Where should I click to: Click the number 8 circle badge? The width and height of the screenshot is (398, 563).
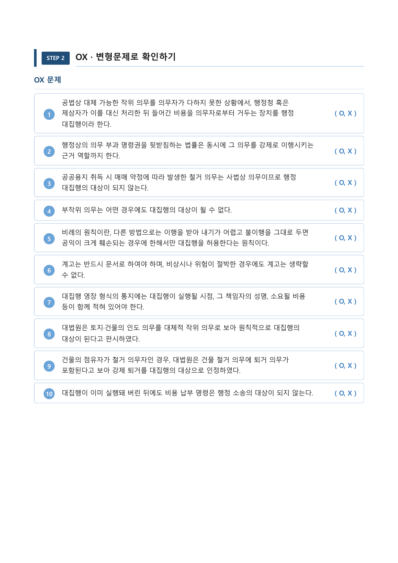[x=49, y=334]
